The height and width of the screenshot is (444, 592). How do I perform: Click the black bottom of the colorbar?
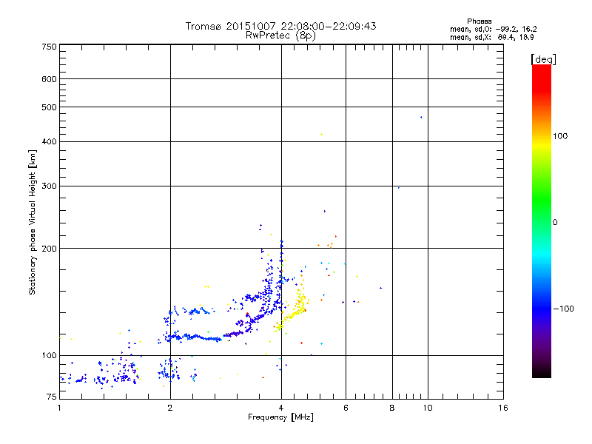[542, 372]
